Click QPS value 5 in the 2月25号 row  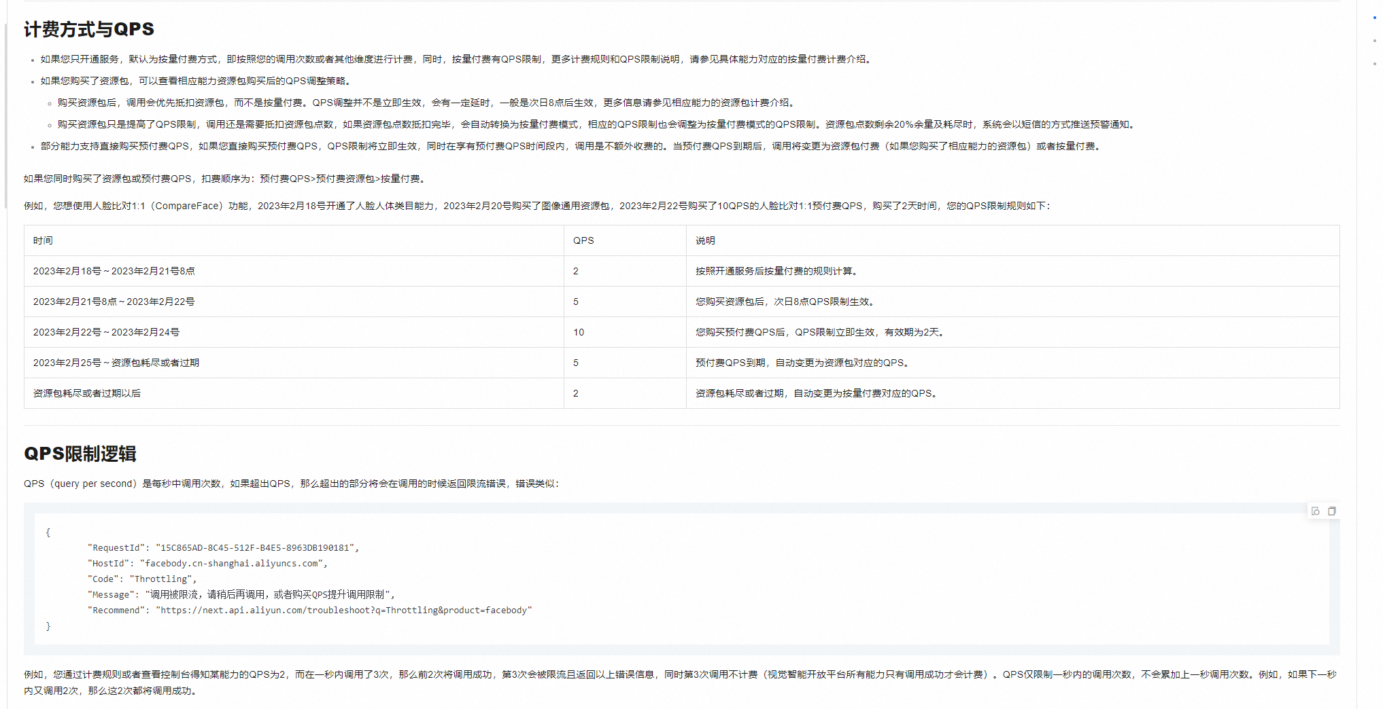(576, 363)
